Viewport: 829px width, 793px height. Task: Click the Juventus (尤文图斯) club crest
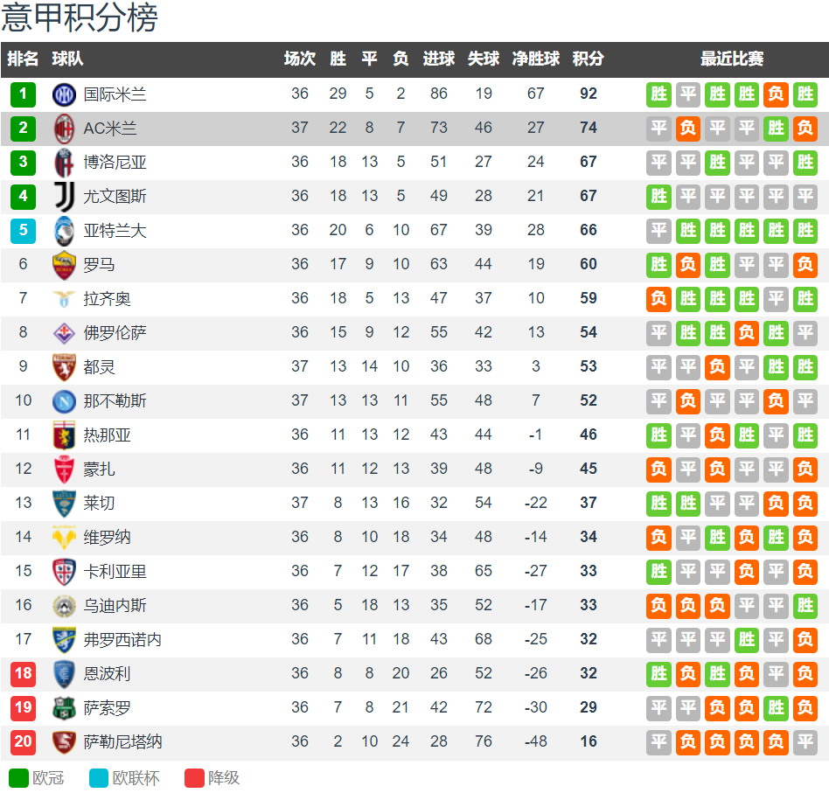[64, 196]
